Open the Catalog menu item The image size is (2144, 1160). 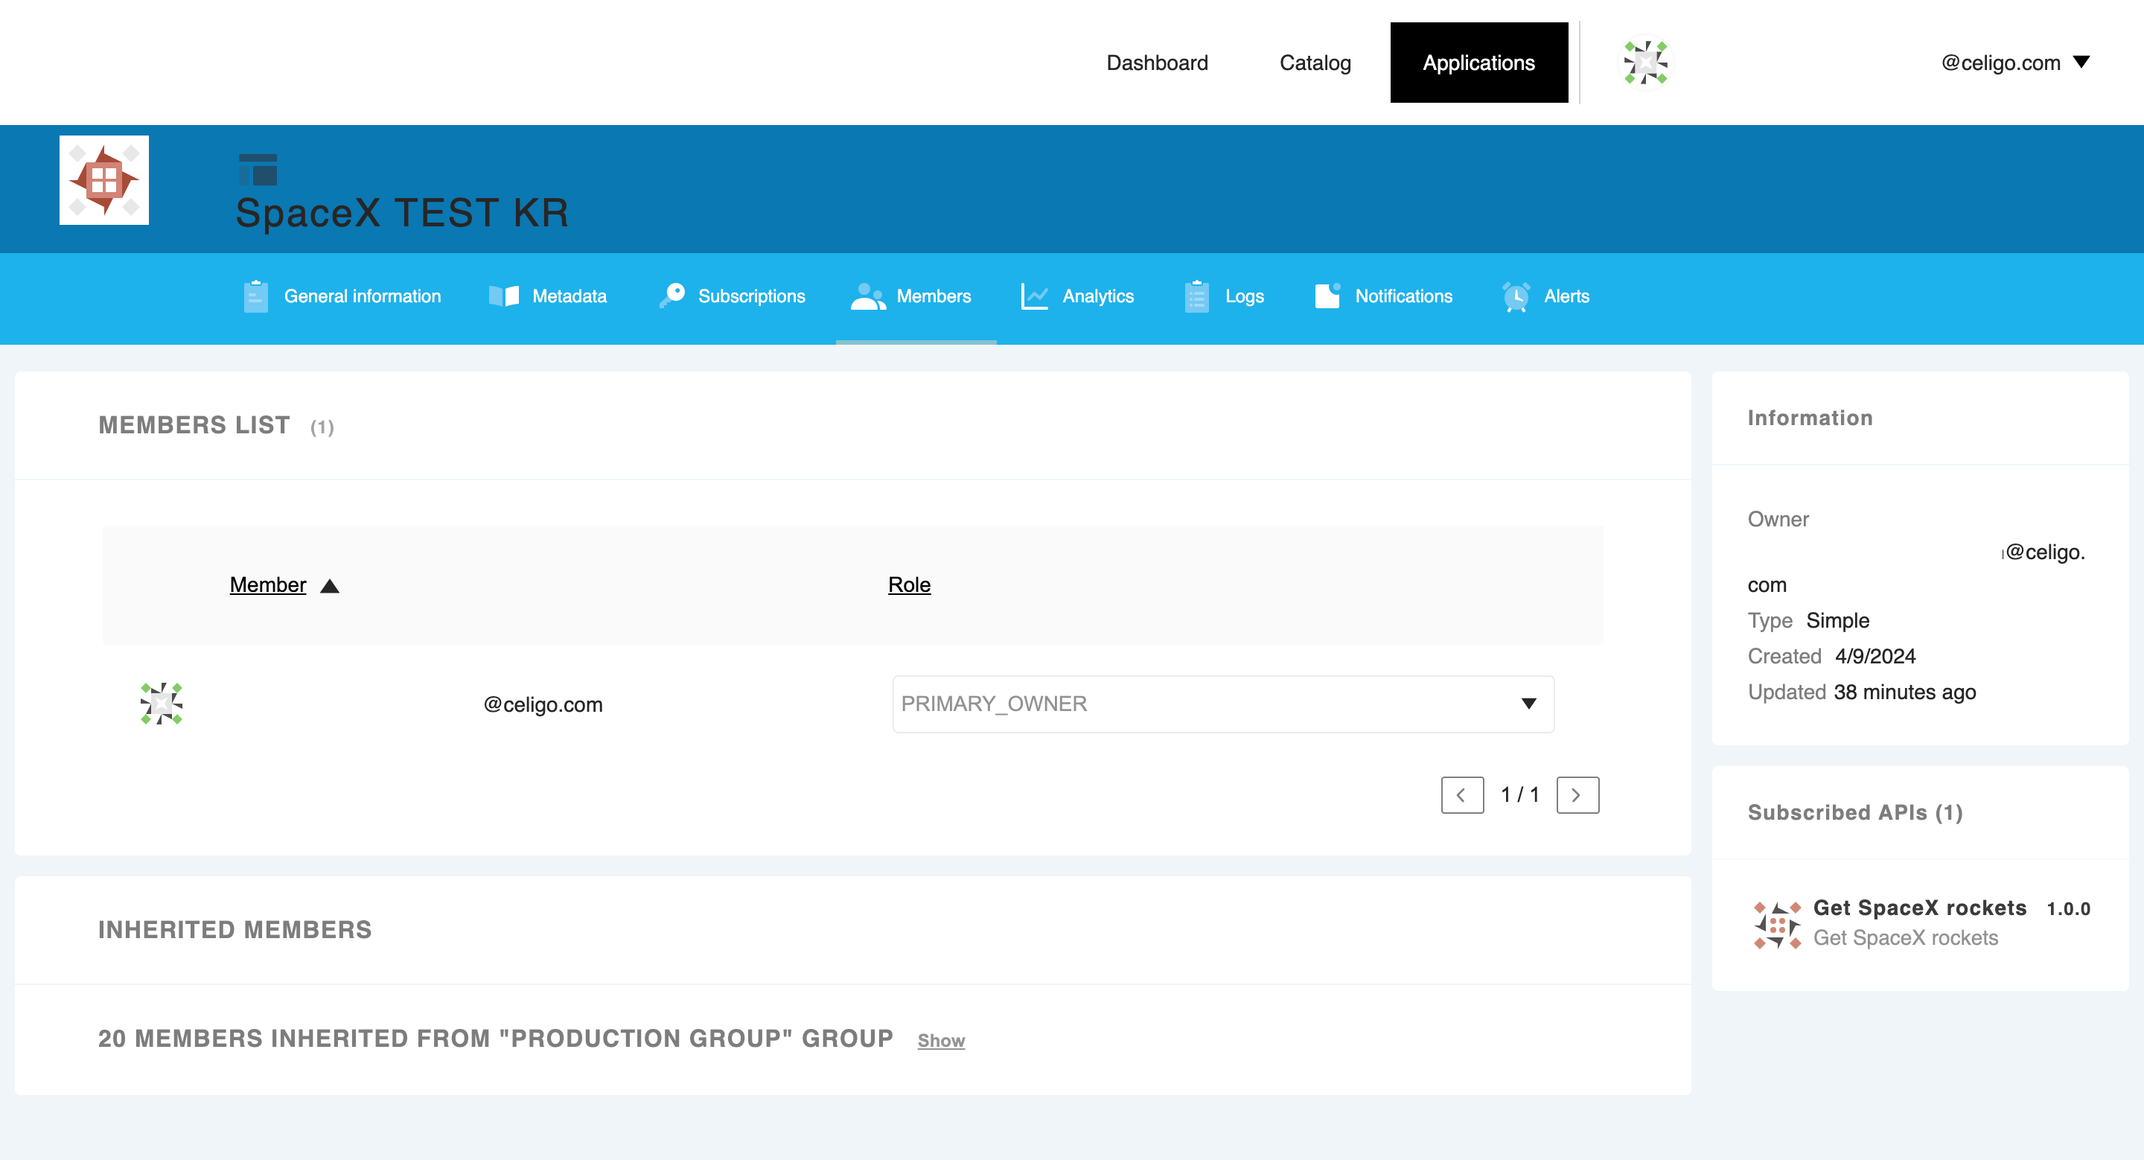(x=1315, y=63)
